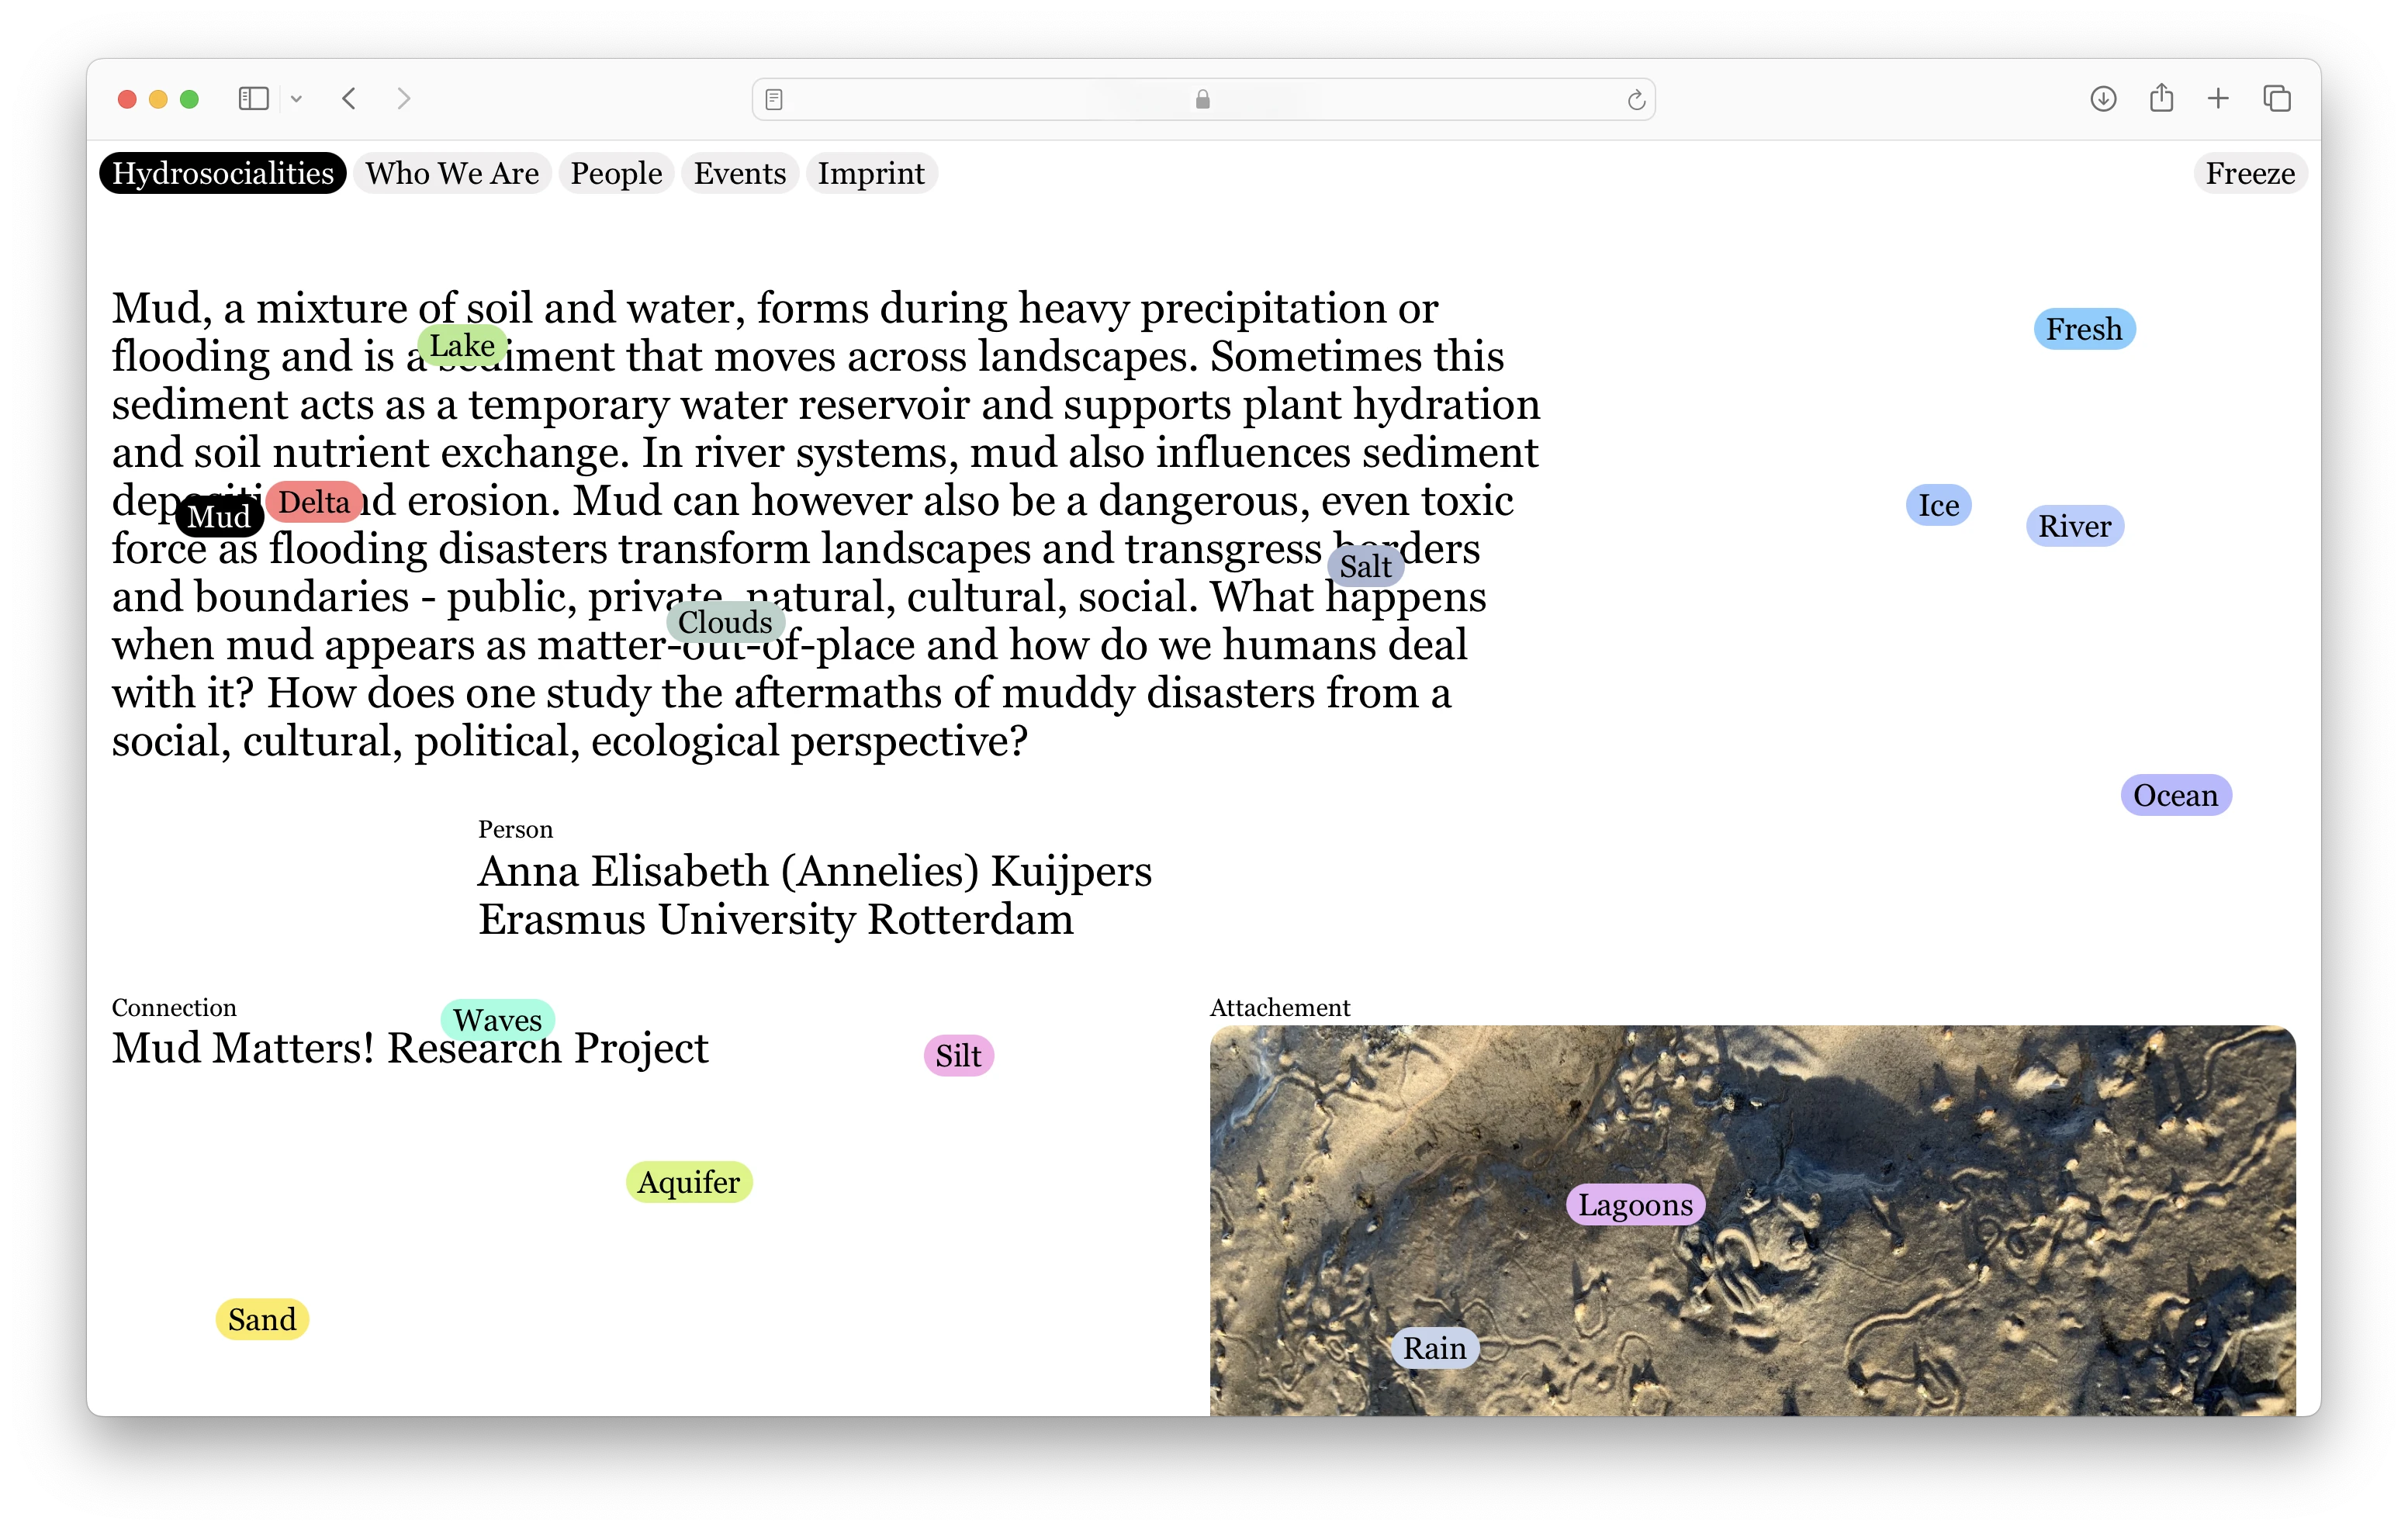Image resolution: width=2408 pixels, height=1531 pixels.
Task: Go to the People menu item
Action: coord(616,173)
